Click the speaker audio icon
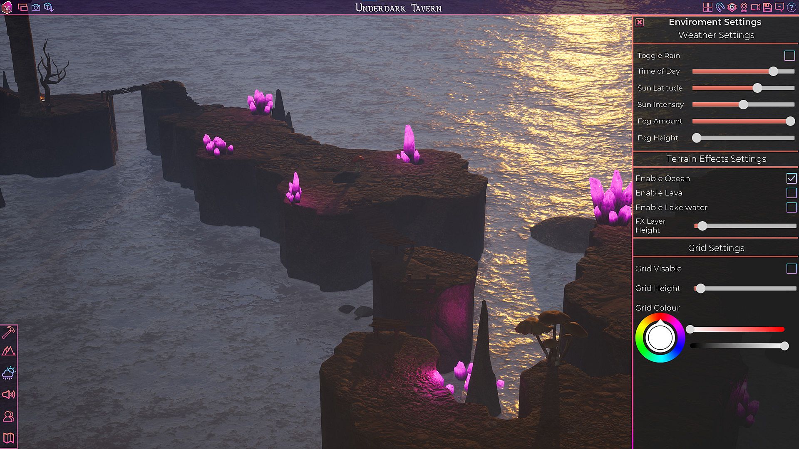 pyautogui.click(x=9, y=394)
